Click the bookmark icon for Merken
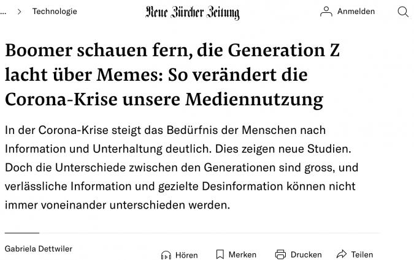 click(x=220, y=254)
